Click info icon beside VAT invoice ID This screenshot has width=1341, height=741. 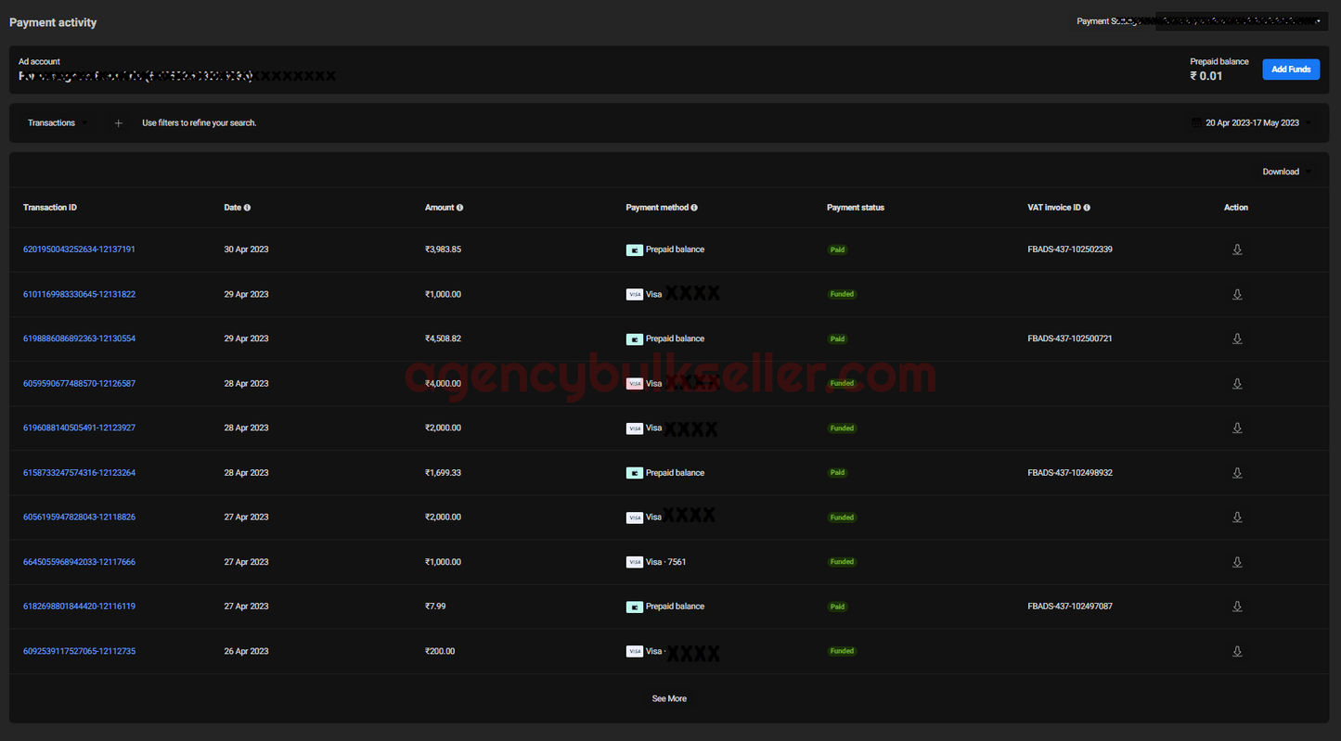(x=1087, y=208)
